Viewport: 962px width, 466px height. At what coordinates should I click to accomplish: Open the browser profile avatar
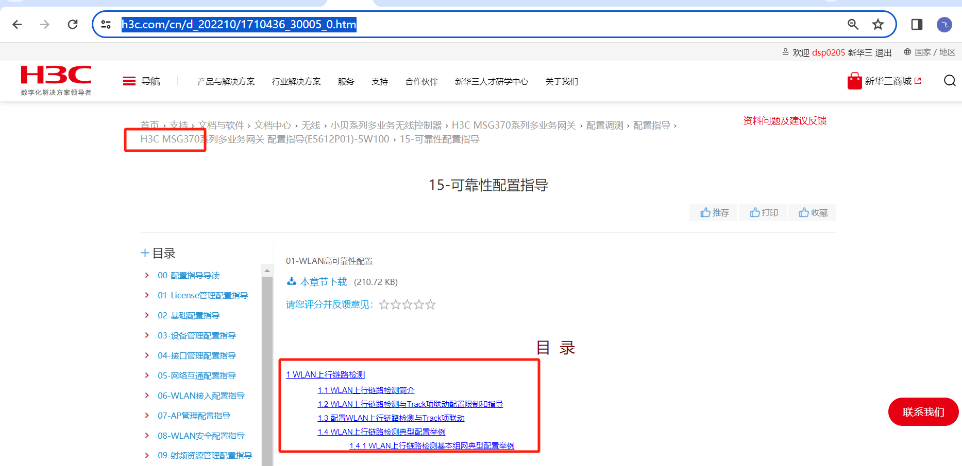pyautogui.click(x=944, y=24)
